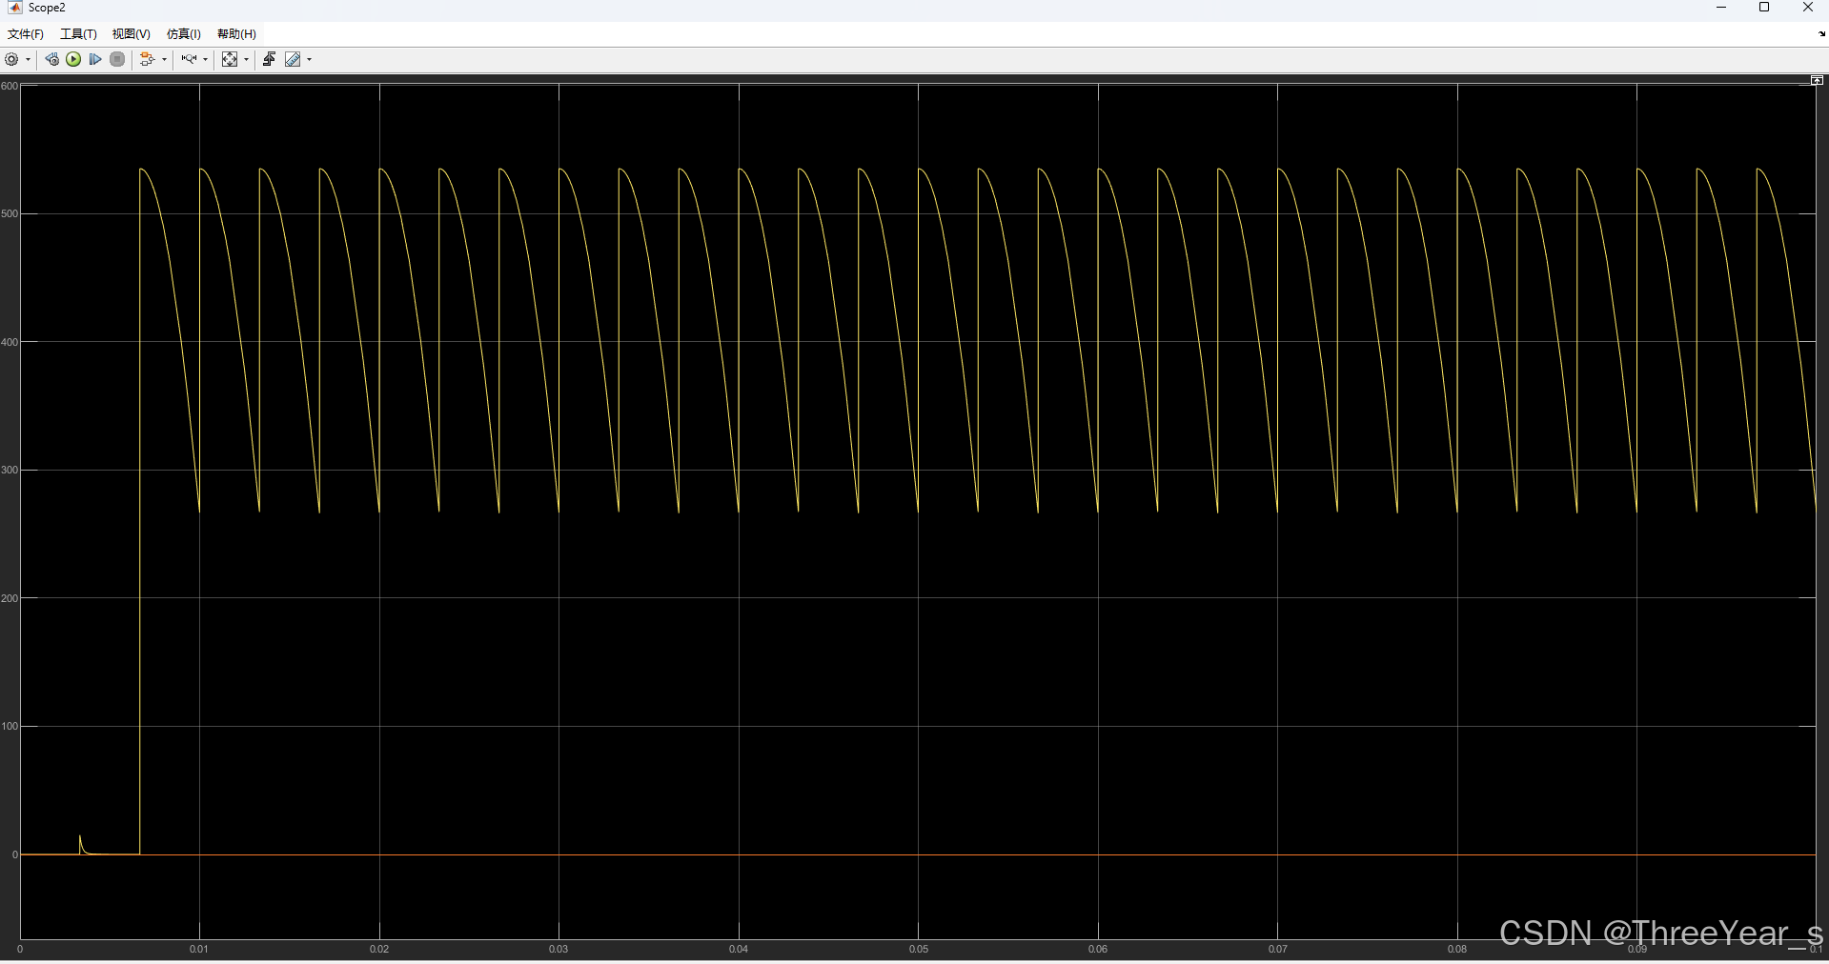Run the simulation with green play button
The height and width of the screenshot is (964, 1829).
[x=73, y=59]
